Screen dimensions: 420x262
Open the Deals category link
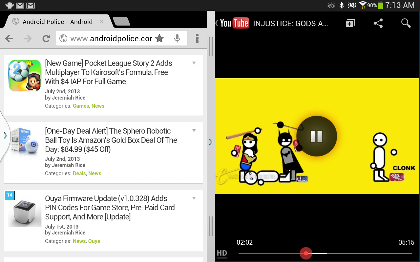(79, 173)
